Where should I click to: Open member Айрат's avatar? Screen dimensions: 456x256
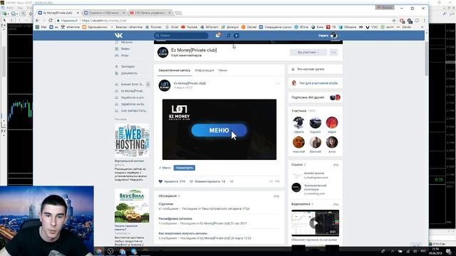[x=332, y=122]
